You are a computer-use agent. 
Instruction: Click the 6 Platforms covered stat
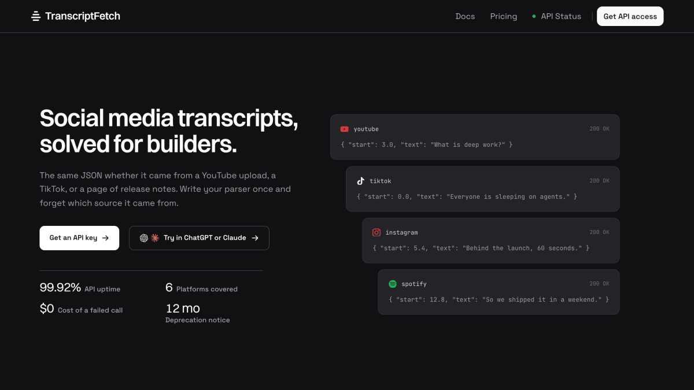(x=201, y=288)
